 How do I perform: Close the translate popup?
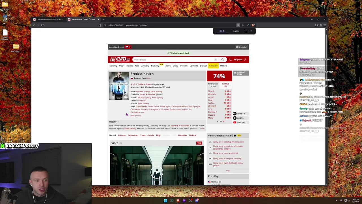tap(251, 31)
